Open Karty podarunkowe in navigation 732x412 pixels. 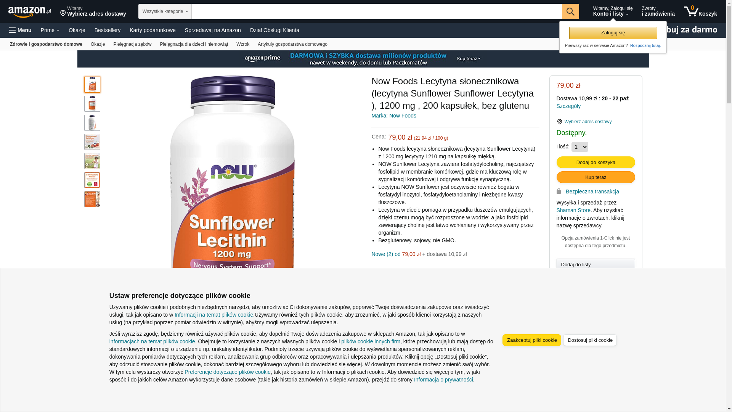(152, 30)
